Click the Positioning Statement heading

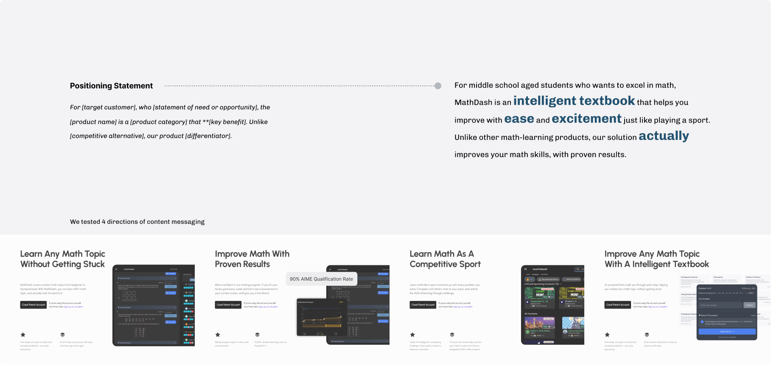[x=111, y=86]
